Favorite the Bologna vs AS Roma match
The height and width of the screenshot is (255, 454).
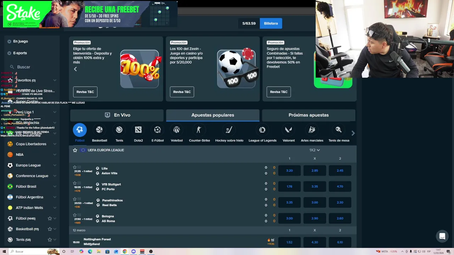tap(74, 215)
